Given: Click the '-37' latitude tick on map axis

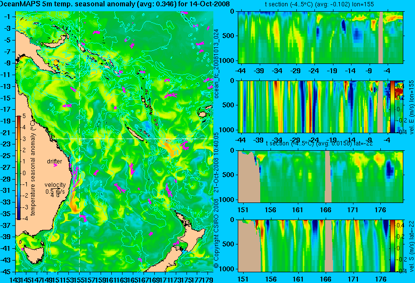Looking at the screenshot, I should click(x=6, y=225).
